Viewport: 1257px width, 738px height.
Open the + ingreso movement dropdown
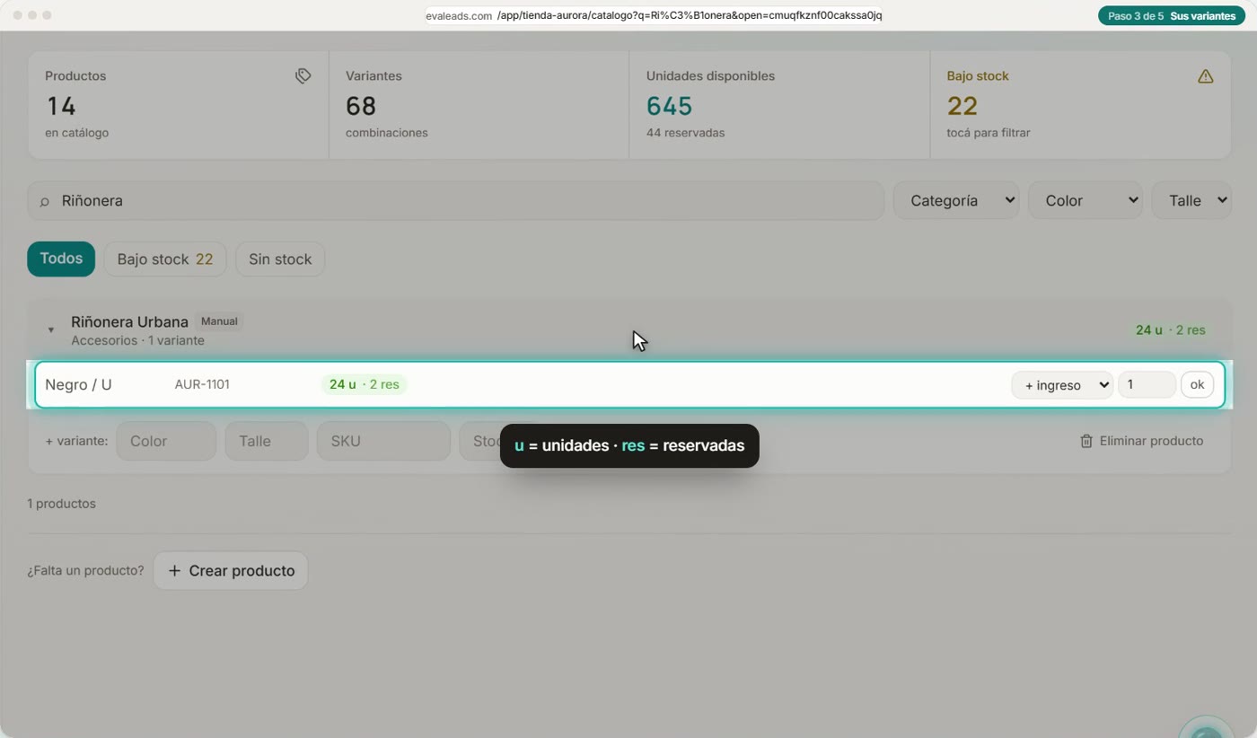[1062, 385]
